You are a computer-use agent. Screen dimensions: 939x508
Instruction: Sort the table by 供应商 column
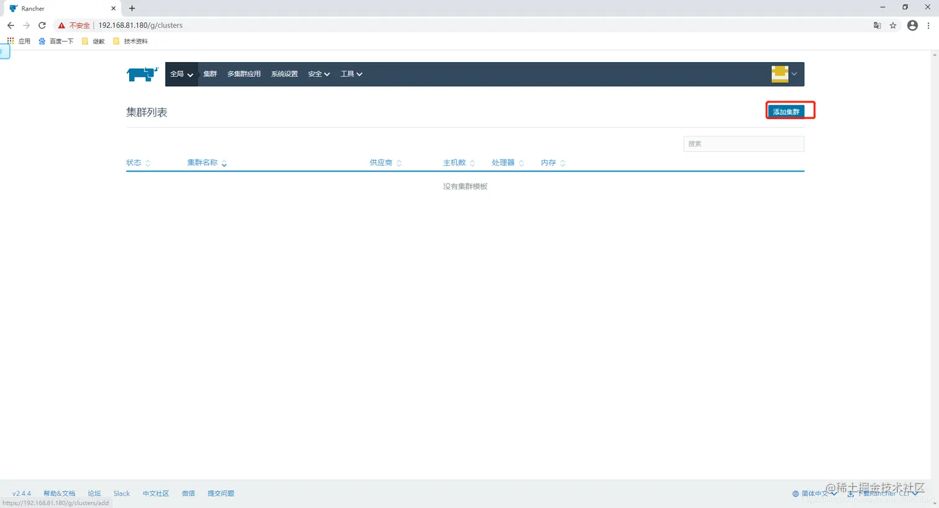tap(386, 163)
